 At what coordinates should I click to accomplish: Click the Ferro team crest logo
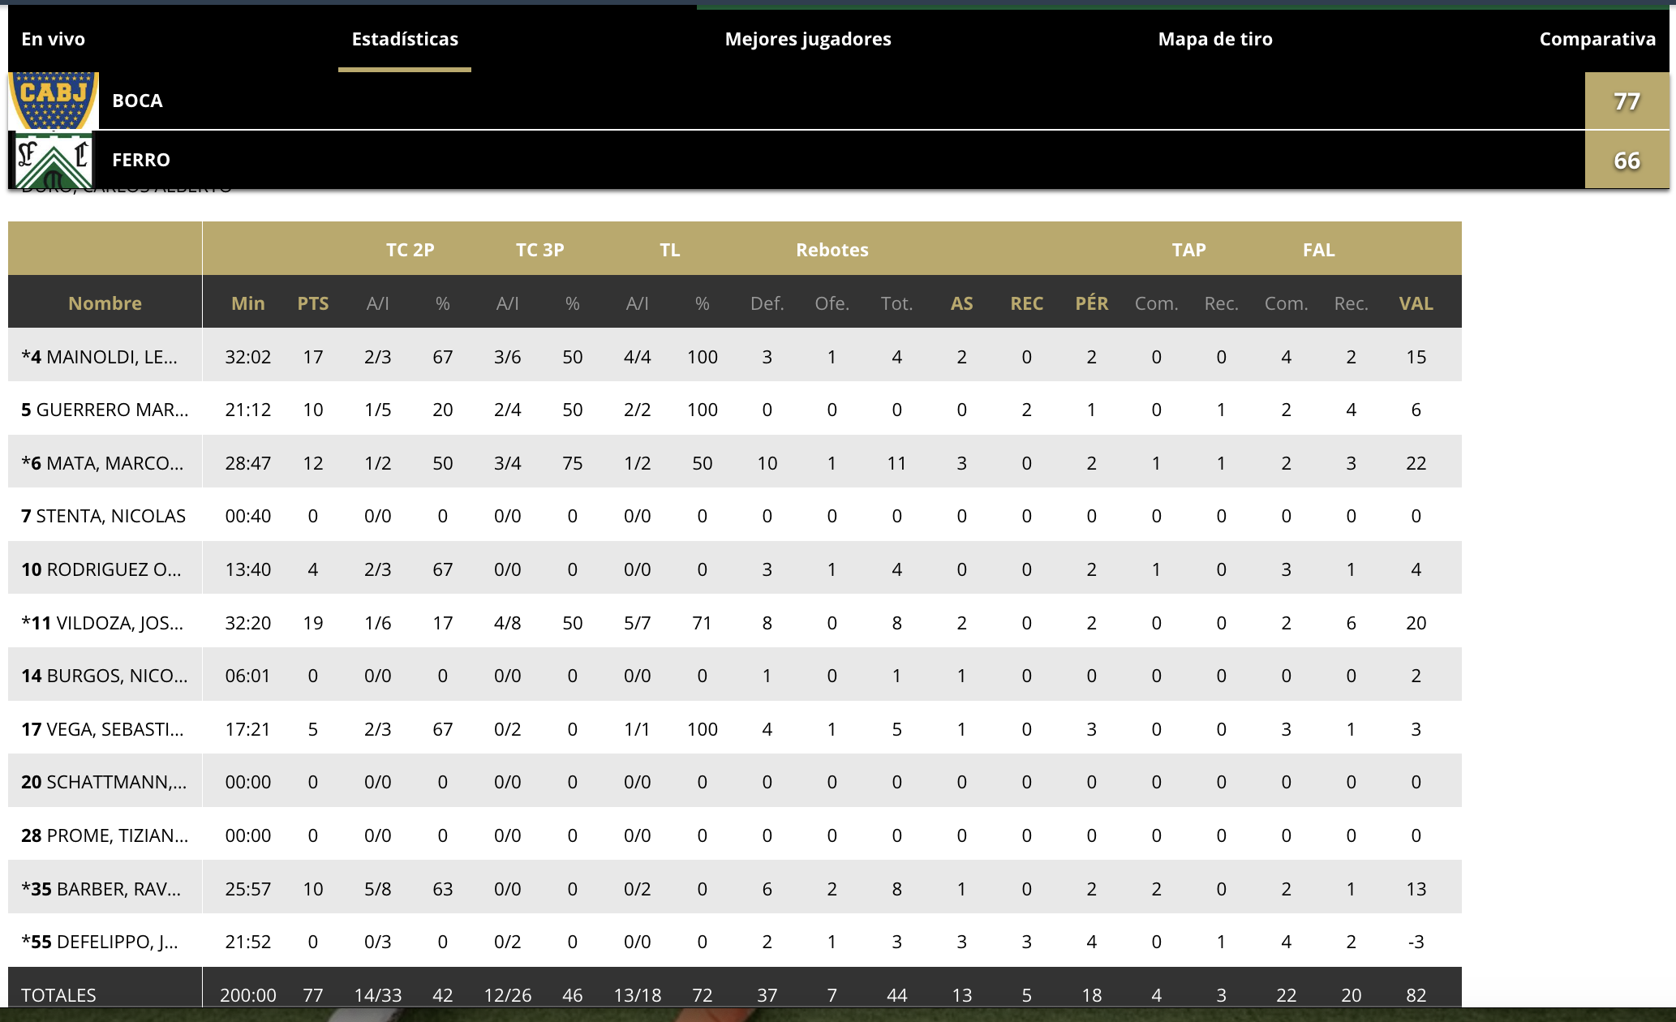click(x=54, y=161)
